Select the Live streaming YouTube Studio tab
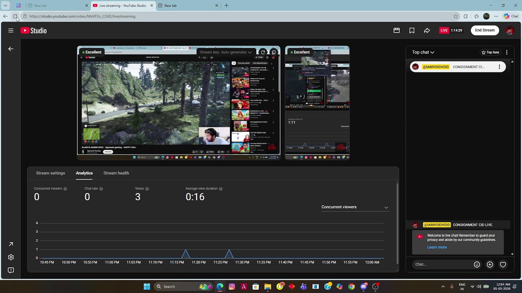 (x=122, y=5)
